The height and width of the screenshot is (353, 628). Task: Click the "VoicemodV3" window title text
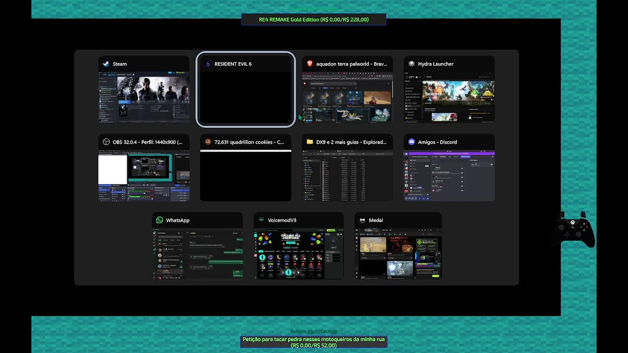(x=282, y=220)
